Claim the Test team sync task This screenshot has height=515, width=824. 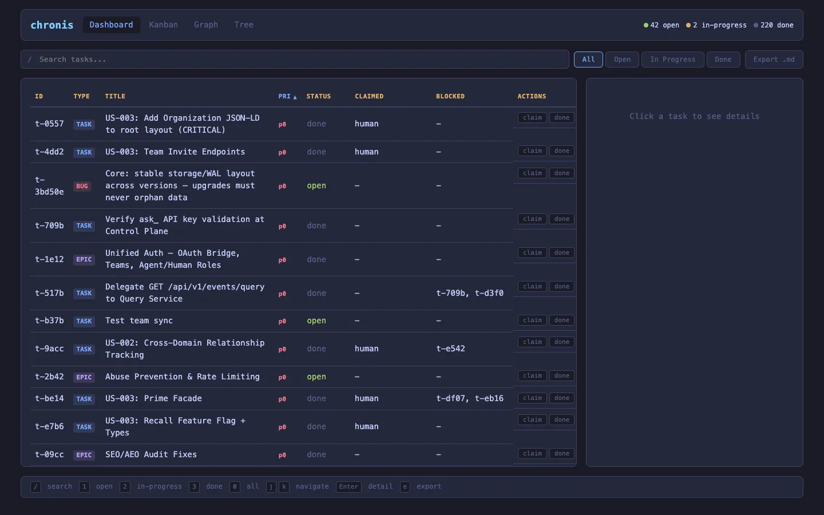click(x=532, y=320)
